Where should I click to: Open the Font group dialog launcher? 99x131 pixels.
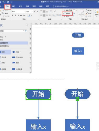click(x=38, y=19)
